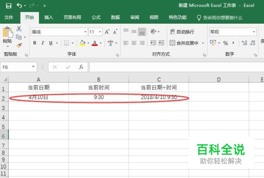Click the Save icon in quick access toolbar

(9, 6)
